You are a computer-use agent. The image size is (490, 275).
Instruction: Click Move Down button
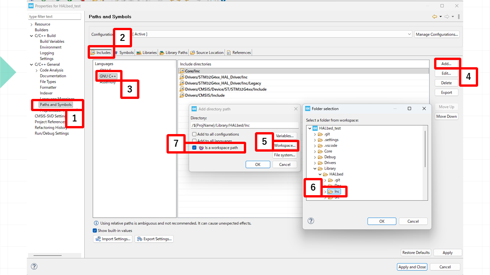pos(447,116)
